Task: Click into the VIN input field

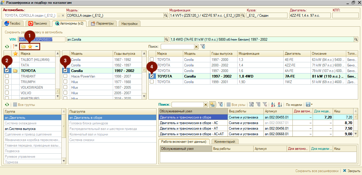Action: (41, 39)
